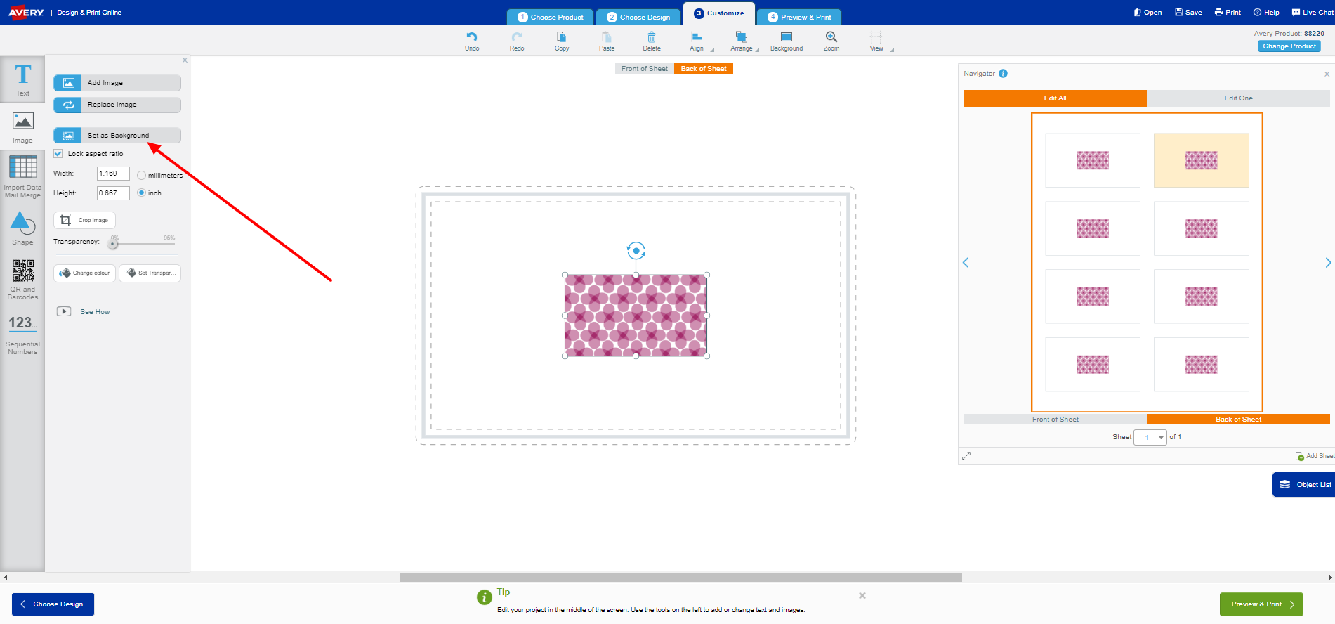
Task: Click Set as Background button
Action: coord(117,135)
